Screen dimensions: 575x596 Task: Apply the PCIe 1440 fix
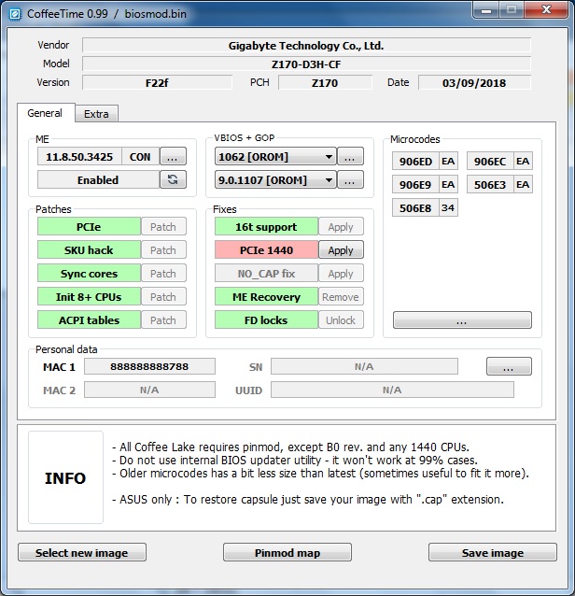(x=341, y=249)
